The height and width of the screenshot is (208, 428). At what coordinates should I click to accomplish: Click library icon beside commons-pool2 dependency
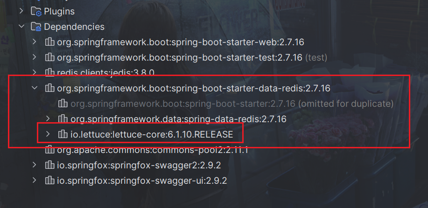point(49,150)
